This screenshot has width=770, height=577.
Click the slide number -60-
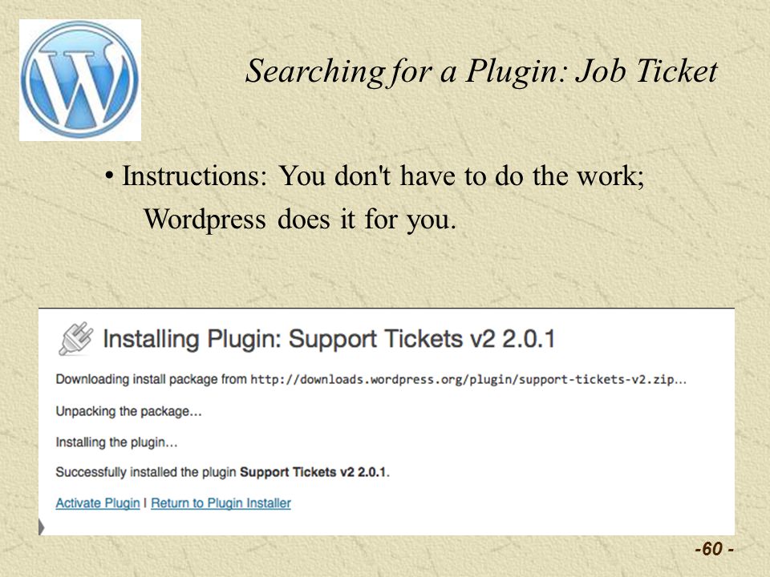coord(715,548)
